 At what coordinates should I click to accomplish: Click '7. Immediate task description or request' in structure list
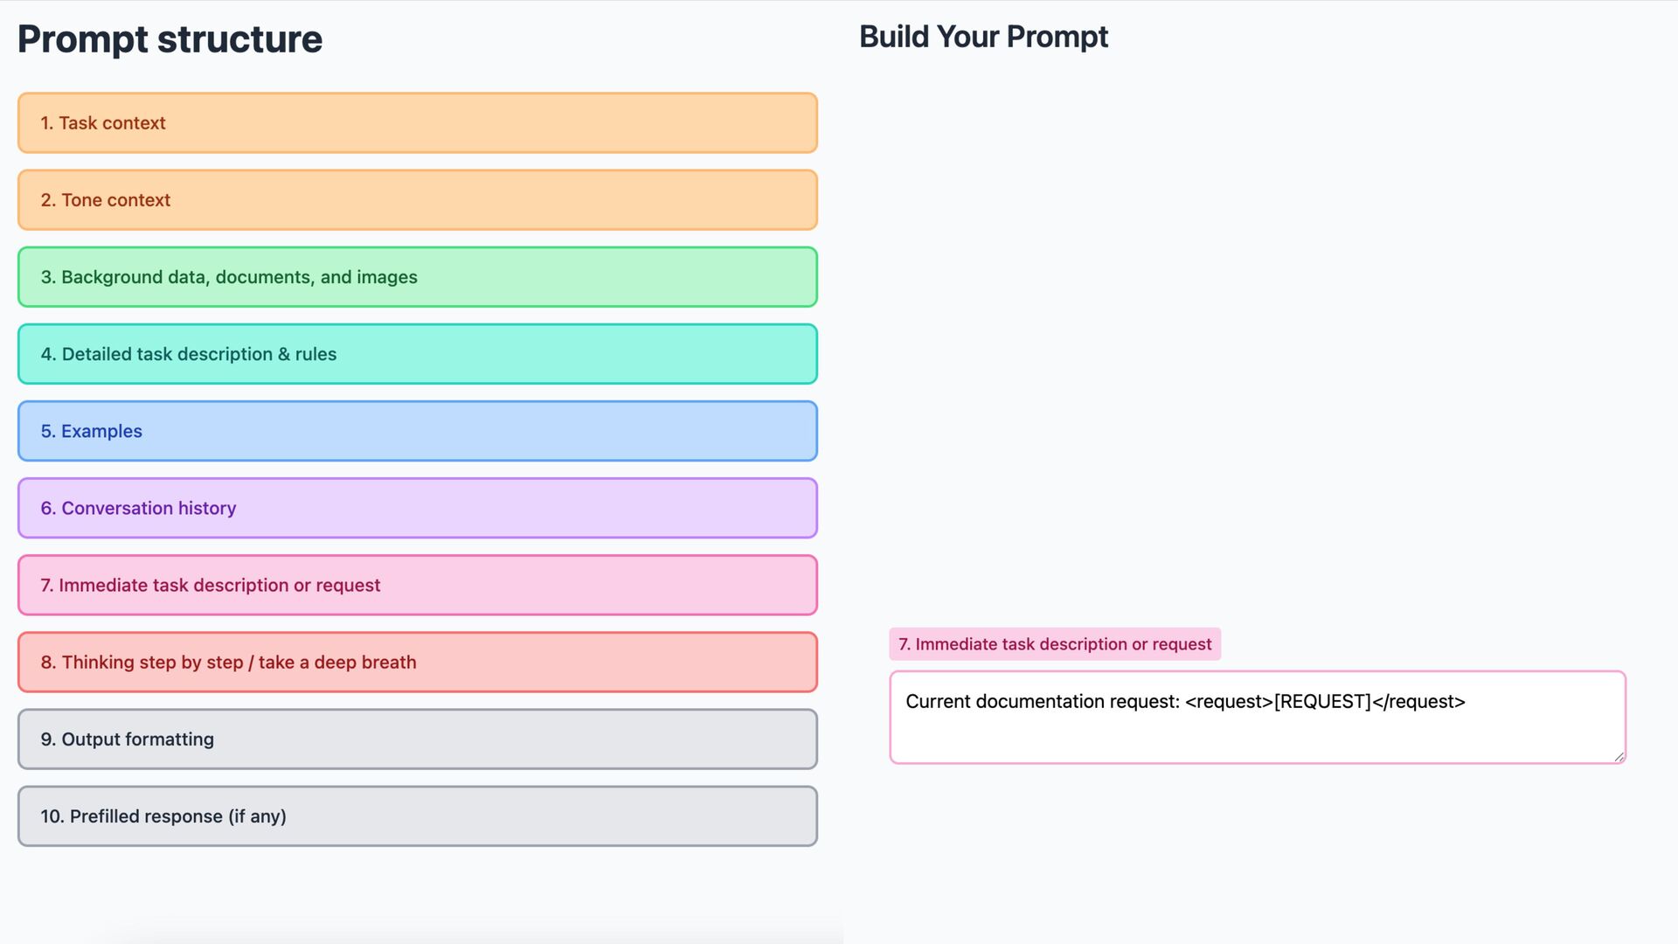[418, 585]
